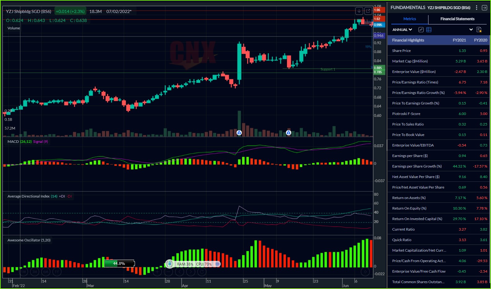Select the Return On Equity (%) row

pyautogui.click(x=439, y=208)
